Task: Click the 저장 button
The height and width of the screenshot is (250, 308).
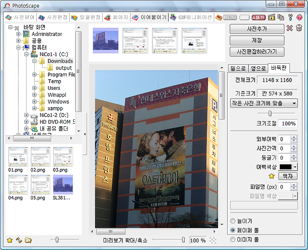Action: click(x=257, y=40)
